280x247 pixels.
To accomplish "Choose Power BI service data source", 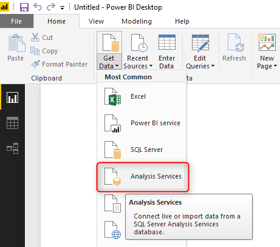I will point(142,123).
